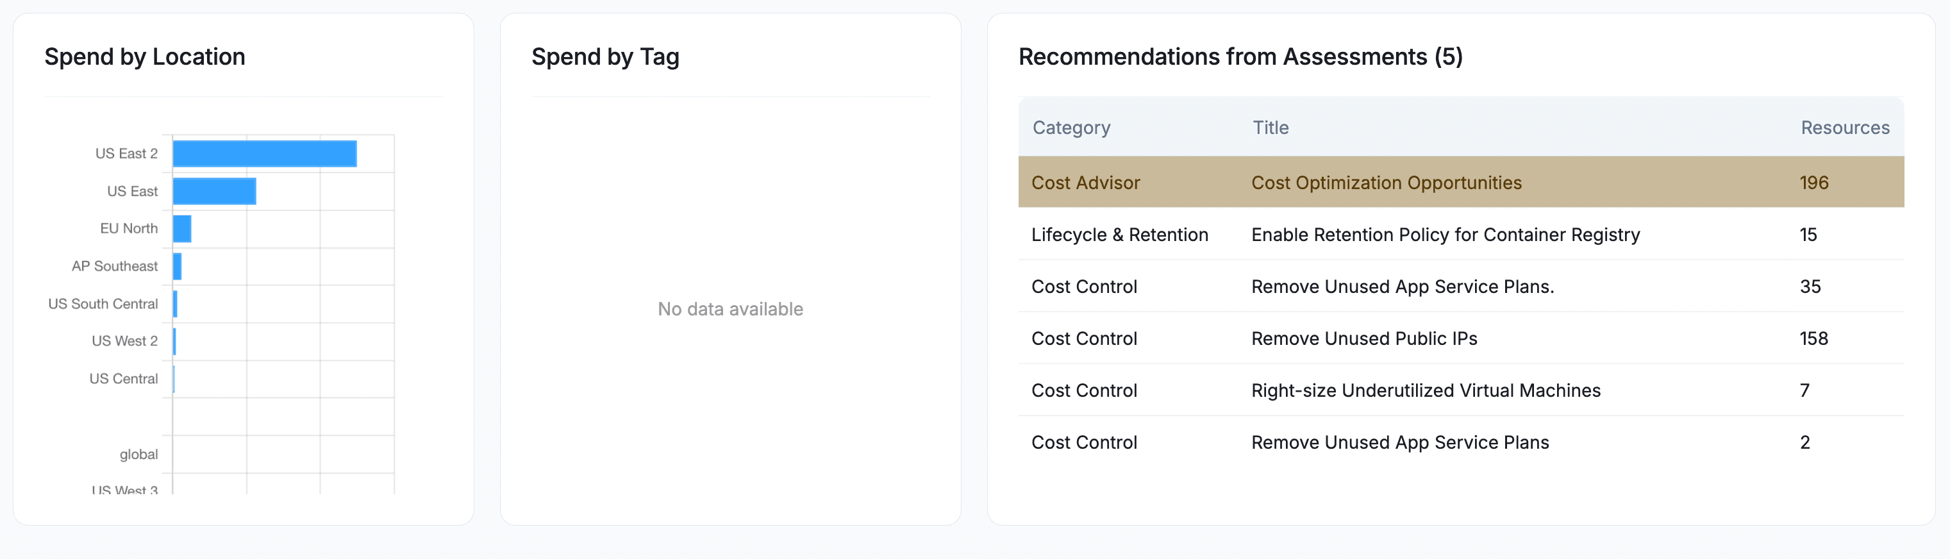Select the US West 2 spend bar
1950x559 pixels.
(175, 341)
